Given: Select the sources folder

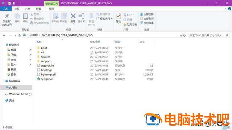Looking at the screenshot, I should 46,57.
